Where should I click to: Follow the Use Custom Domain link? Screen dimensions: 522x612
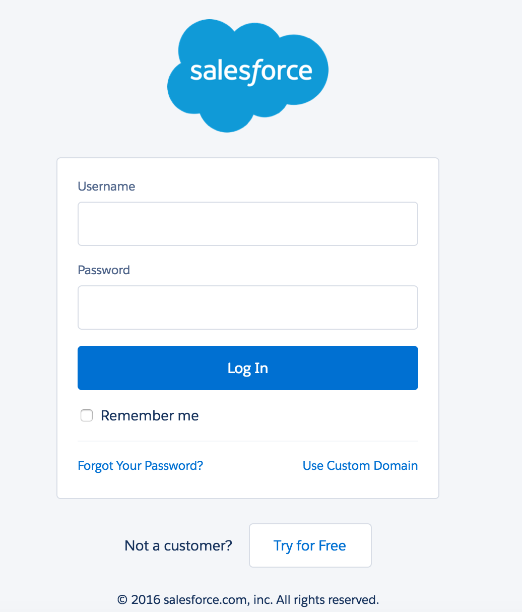pyautogui.click(x=360, y=465)
